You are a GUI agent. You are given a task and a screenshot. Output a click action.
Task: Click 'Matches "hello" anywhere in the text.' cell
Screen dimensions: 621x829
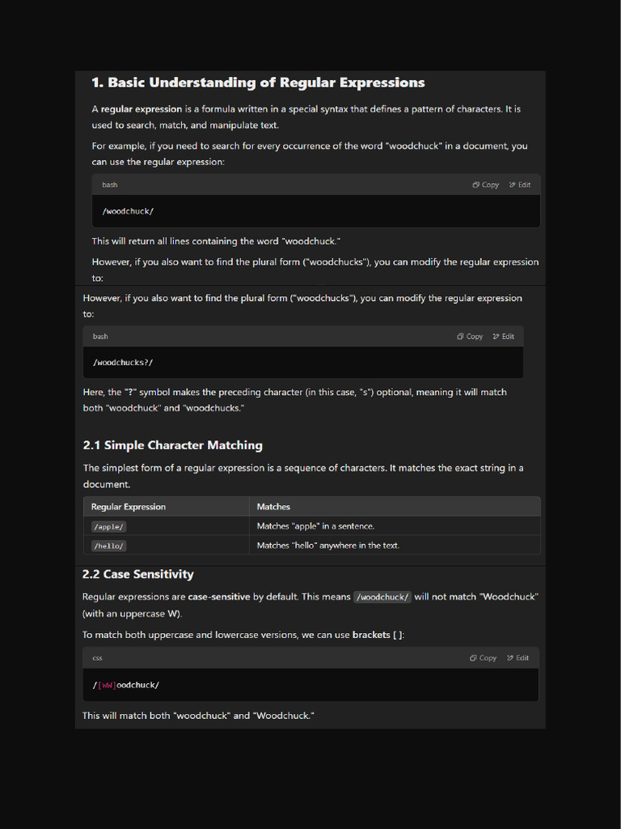327,546
